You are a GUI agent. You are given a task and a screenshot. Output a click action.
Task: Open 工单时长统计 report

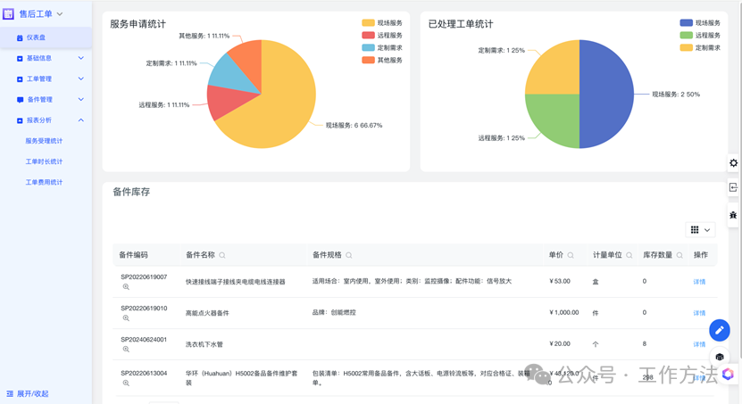pos(44,161)
